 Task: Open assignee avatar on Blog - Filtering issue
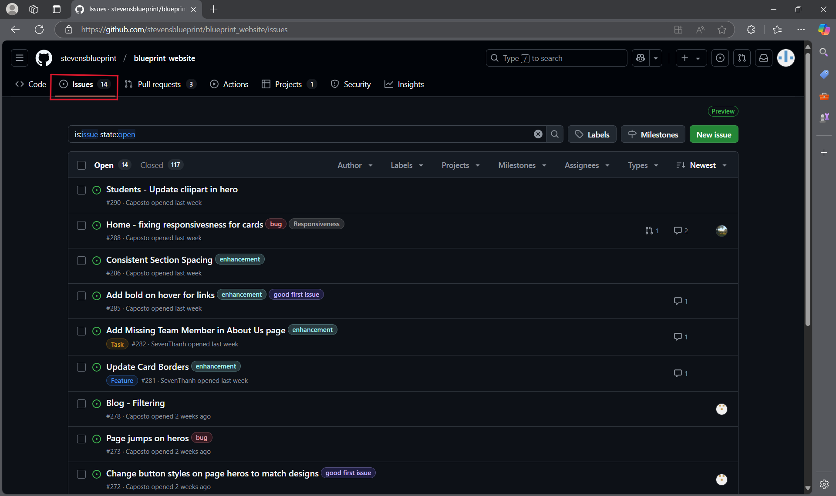click(x=721, y=409)
